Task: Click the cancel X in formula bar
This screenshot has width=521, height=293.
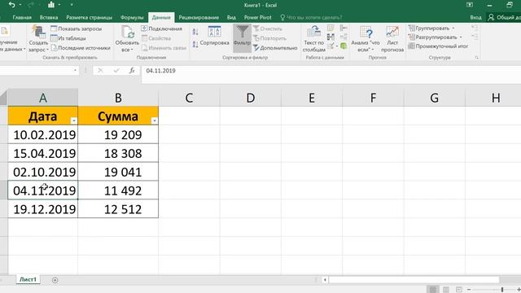Action: tap(100, 71)
